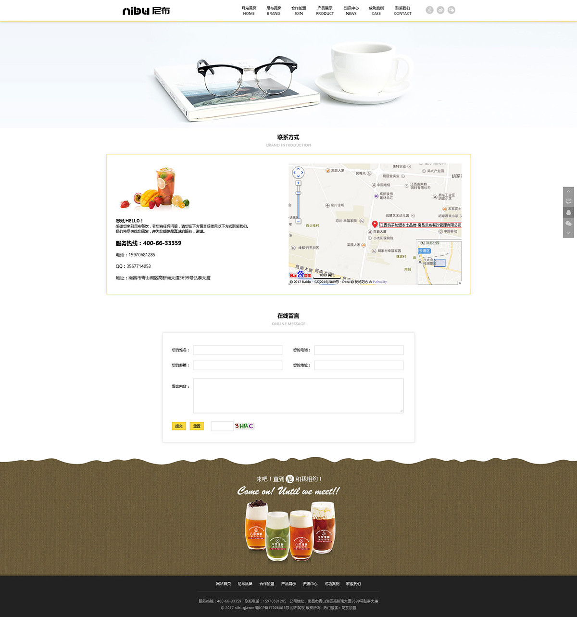Viewport: 577px width, 617px height.
Task: Click the 您的姓名 name input field
Action: tap(238, 350)
